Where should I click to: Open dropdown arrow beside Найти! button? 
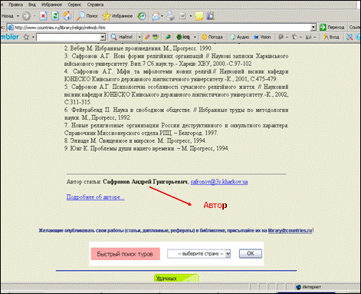pos(139,37)
